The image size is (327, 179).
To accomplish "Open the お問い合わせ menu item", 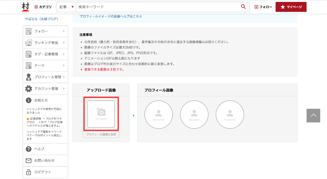I will click(45, 160).
